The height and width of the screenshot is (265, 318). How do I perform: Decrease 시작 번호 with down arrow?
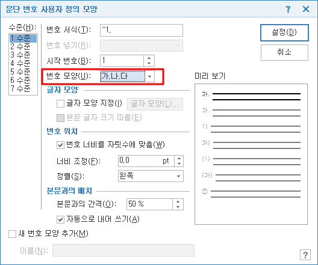[149, 63]
